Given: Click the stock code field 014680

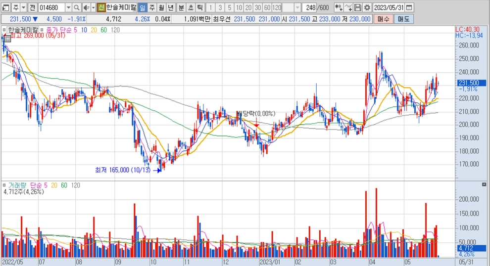Looking at the screenshot, I should (x=51, y=7).
